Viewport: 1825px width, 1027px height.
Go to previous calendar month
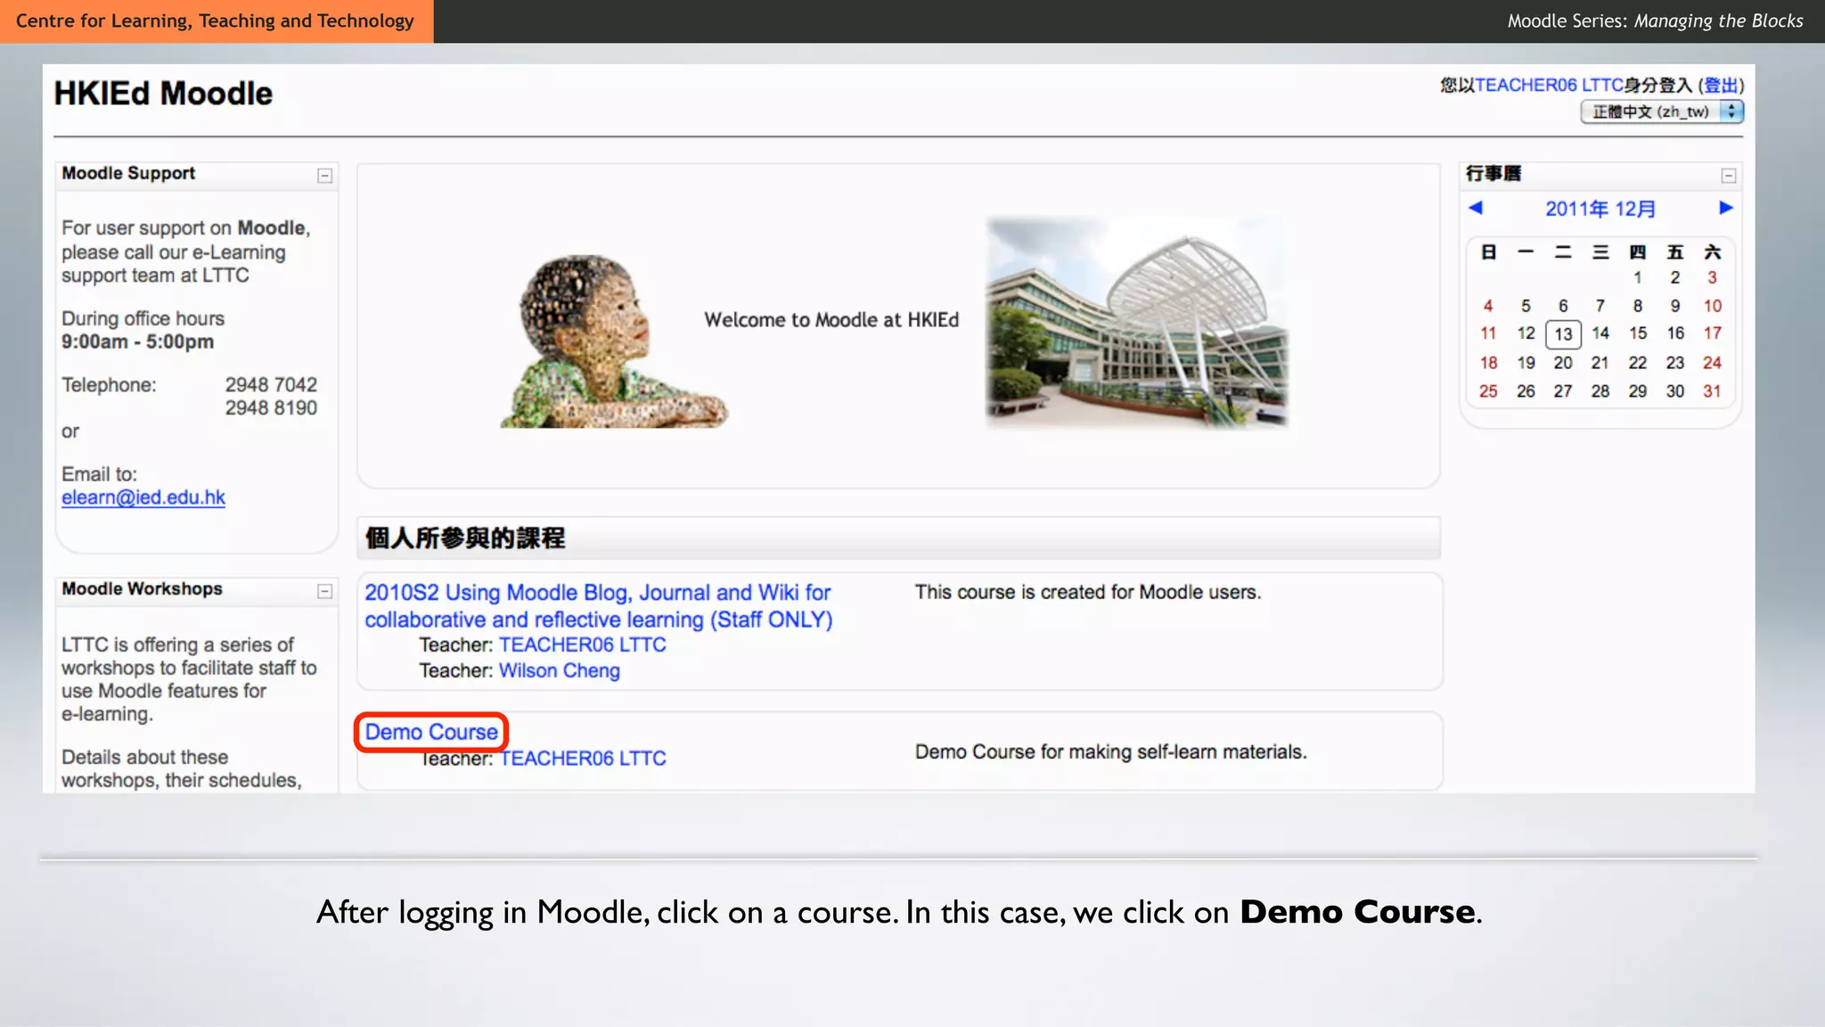(1476, 208)
